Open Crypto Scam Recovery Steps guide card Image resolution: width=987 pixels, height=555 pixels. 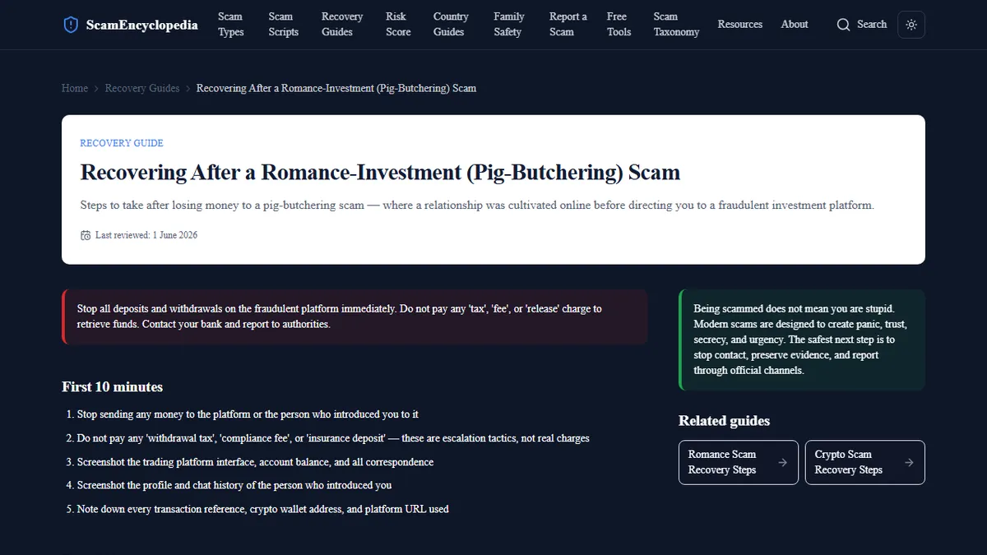click(x=865, y=462)
